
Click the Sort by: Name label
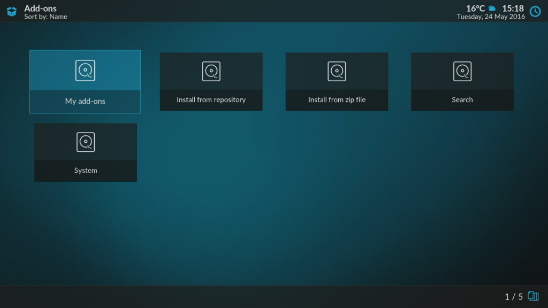click(x=46, y=17)
